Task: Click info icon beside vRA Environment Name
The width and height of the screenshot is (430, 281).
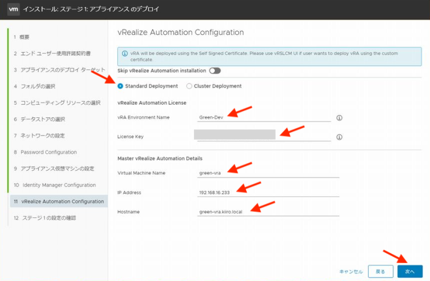Action: pyautogui.click(x=339, y=118)
